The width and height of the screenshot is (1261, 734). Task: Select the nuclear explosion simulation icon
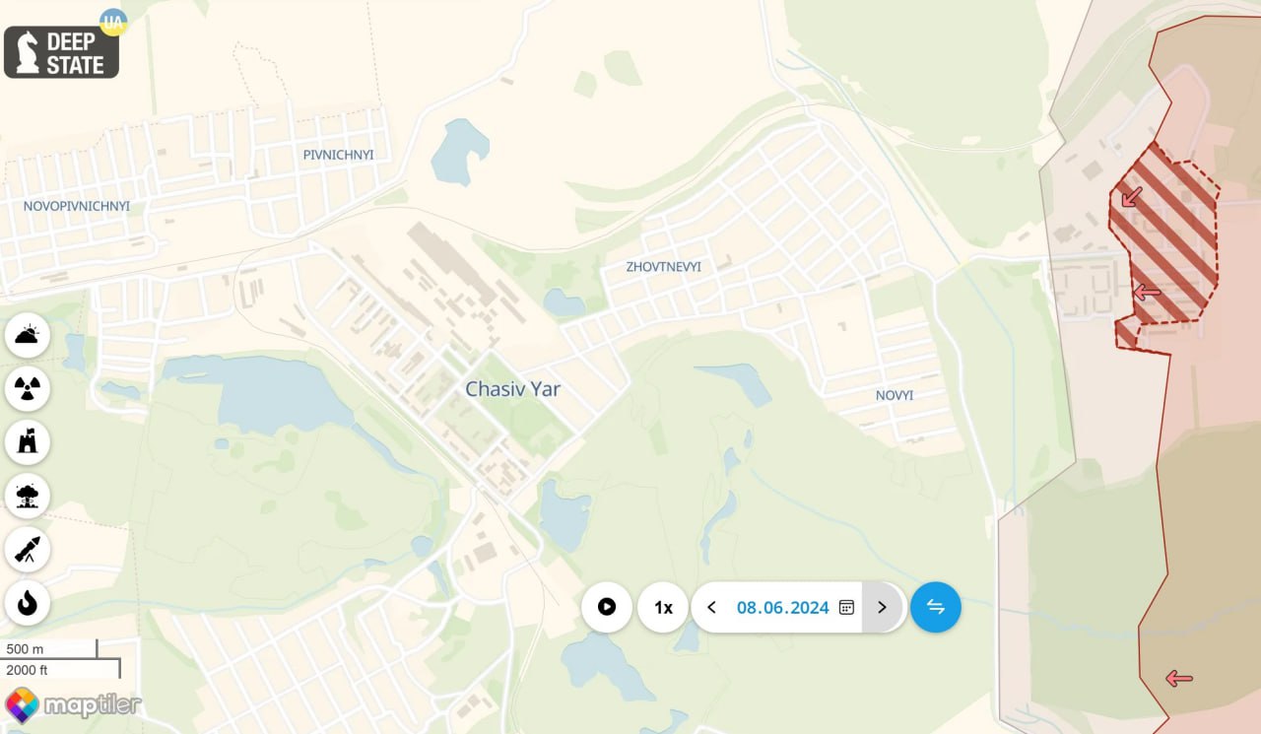[x=28, y=496]
